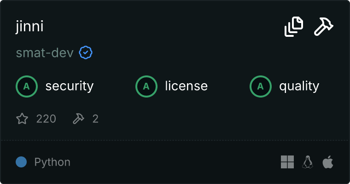Screen dimensions: 350x184
Task: Click the quality label text
Action: tap(299, 86)
